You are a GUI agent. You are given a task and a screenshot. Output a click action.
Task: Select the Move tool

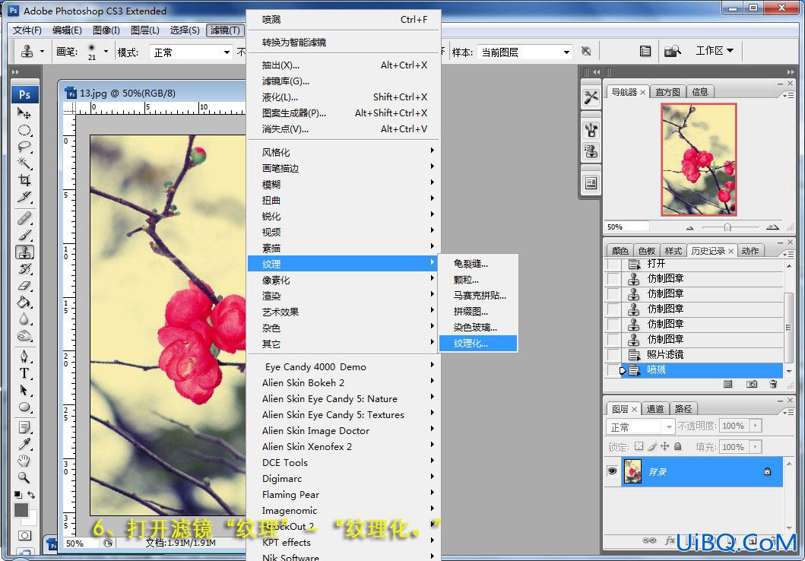24,113
